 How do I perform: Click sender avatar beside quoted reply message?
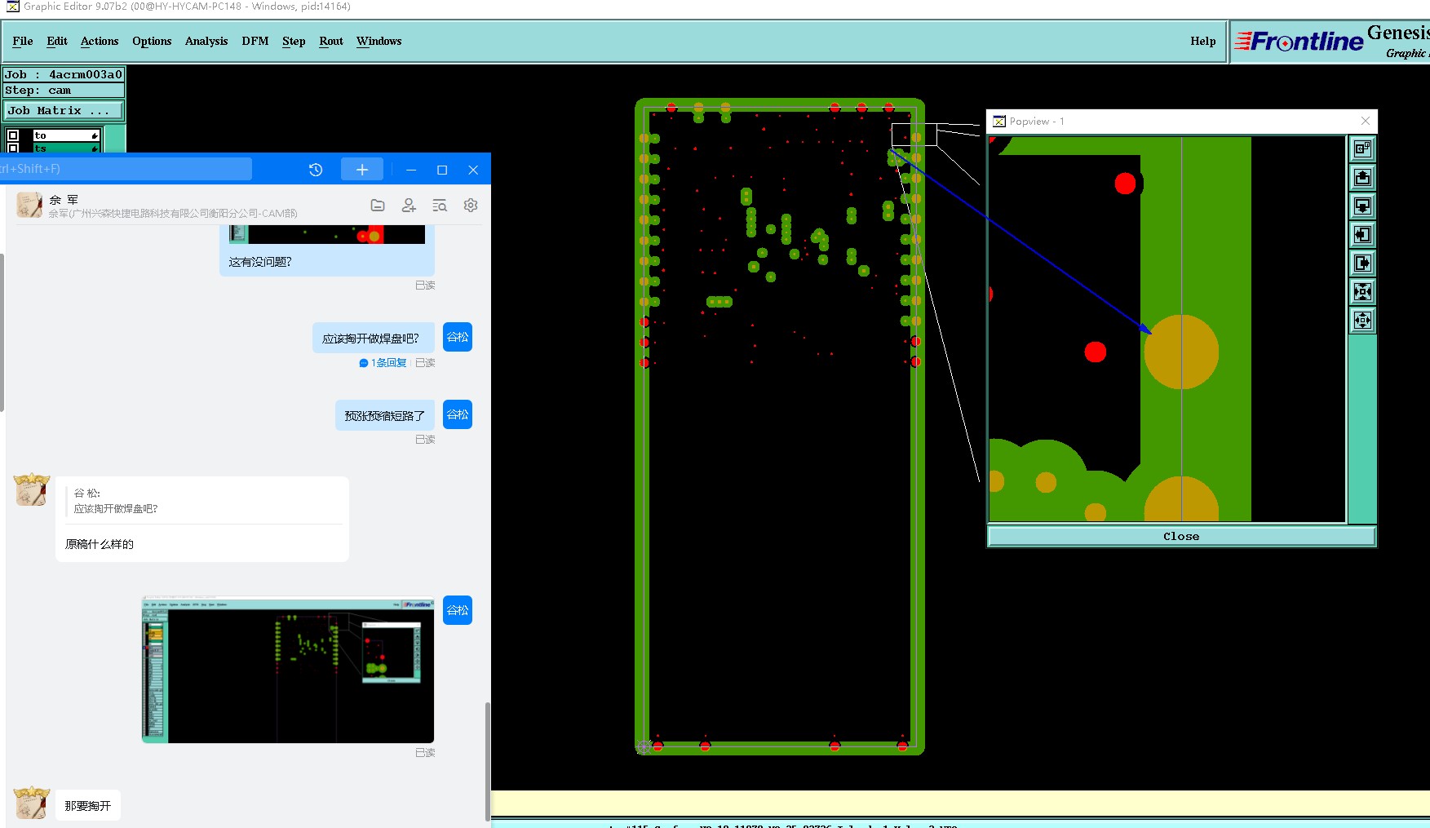(x=32, y=489)
